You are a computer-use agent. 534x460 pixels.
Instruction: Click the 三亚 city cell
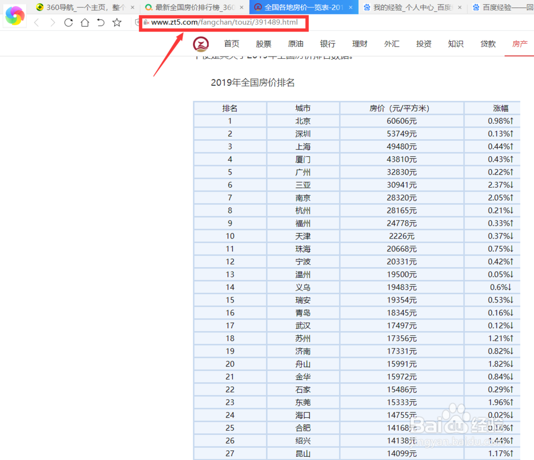303,185
